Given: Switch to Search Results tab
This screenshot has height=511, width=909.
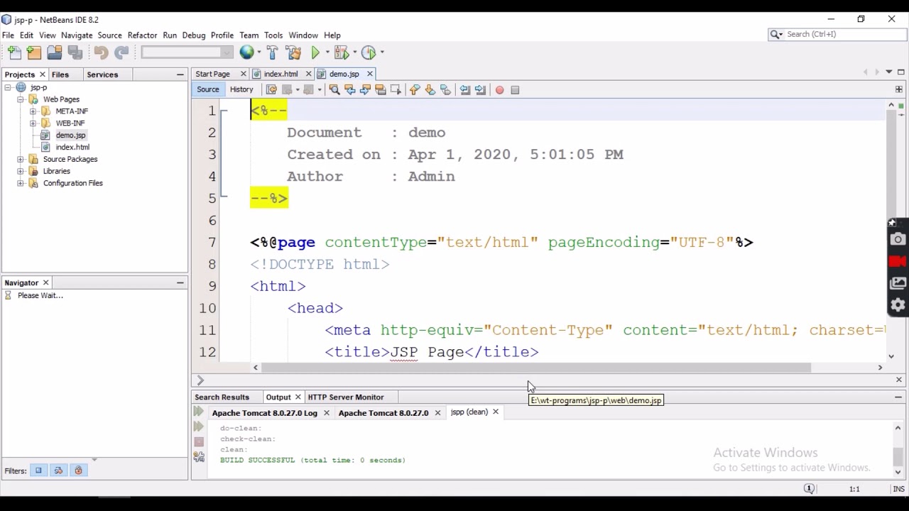Looking at the screenshot, I should coord(222,397).
